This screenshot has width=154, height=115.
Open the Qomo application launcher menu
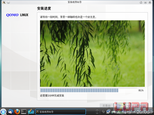coord(3,112)
